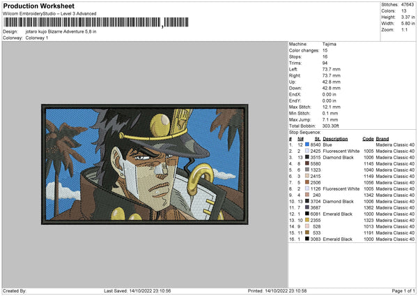418x296 pixels.
Task: Select the Colors value 13
Action: [404, 11]
